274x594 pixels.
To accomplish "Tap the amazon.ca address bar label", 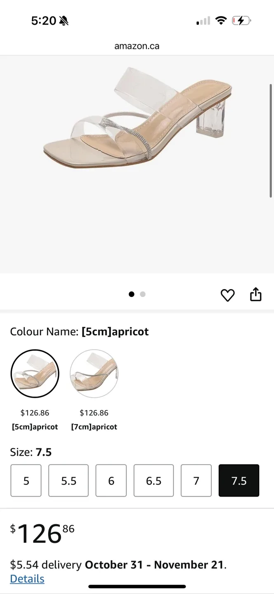I will pyautogui.click(x=137, y=46).
